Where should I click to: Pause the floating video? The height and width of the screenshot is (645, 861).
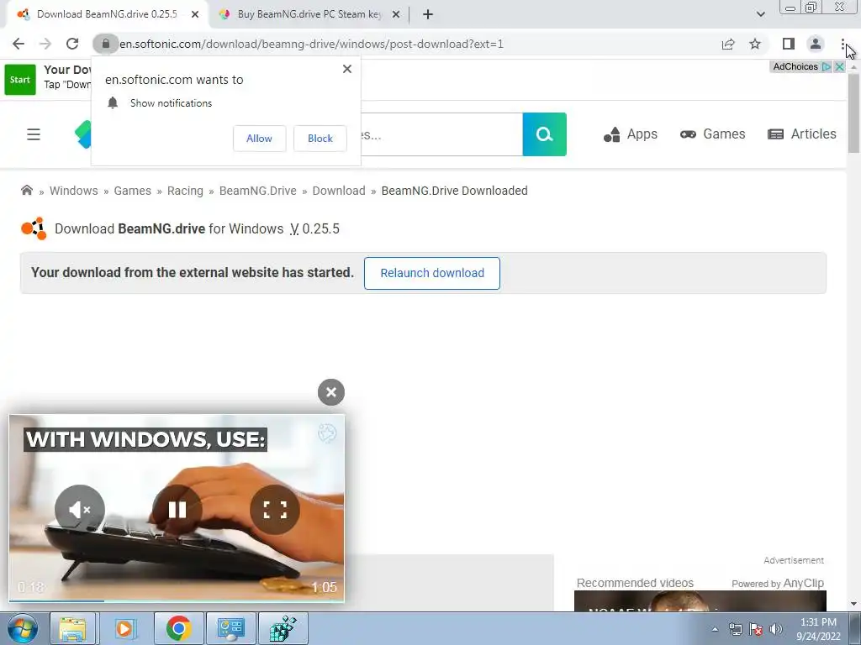point(177,510)
